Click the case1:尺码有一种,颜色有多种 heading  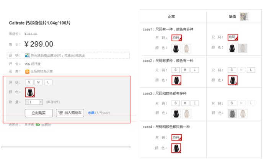coord(168,29)
